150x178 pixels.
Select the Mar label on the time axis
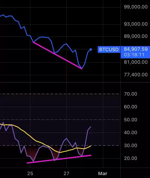[103, 174]
